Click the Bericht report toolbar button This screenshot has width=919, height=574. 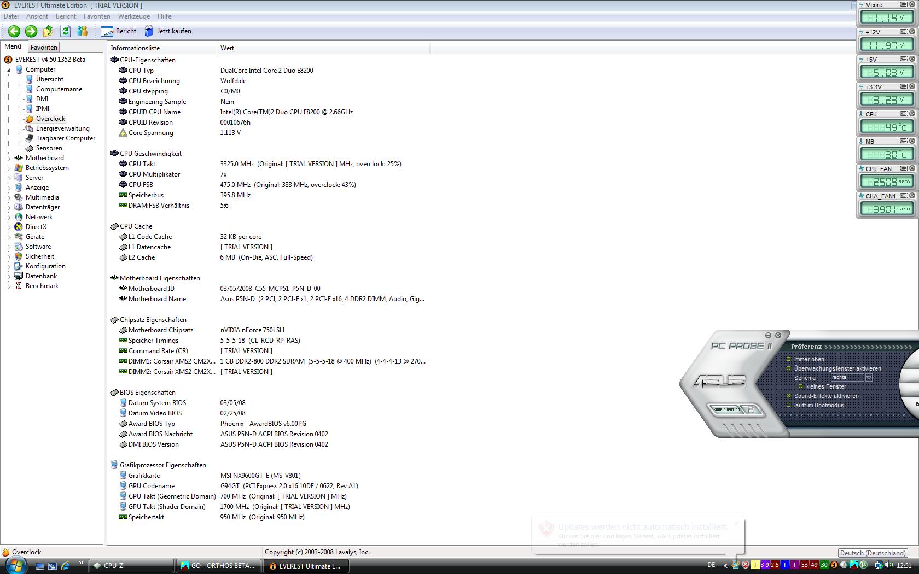coord(119,31)
